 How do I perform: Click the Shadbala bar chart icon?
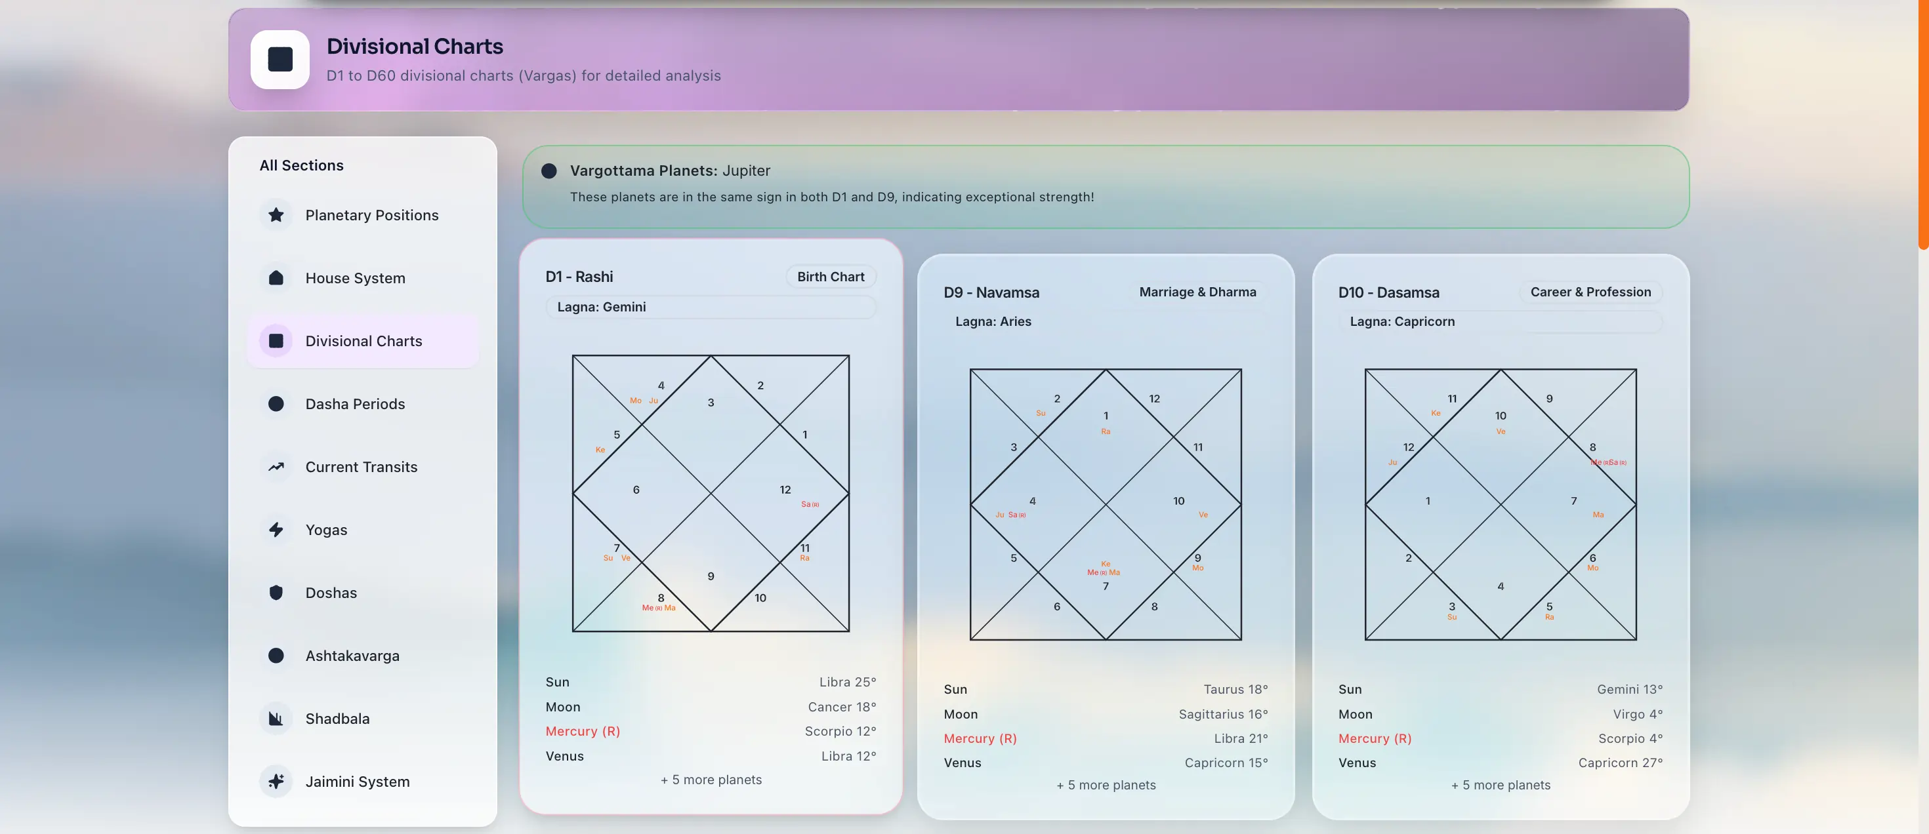tap(276, 718)
